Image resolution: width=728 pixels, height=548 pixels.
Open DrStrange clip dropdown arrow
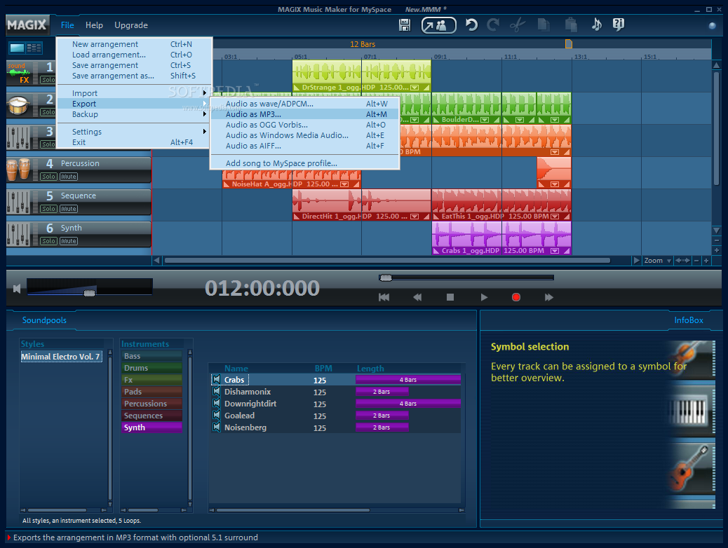414,87
